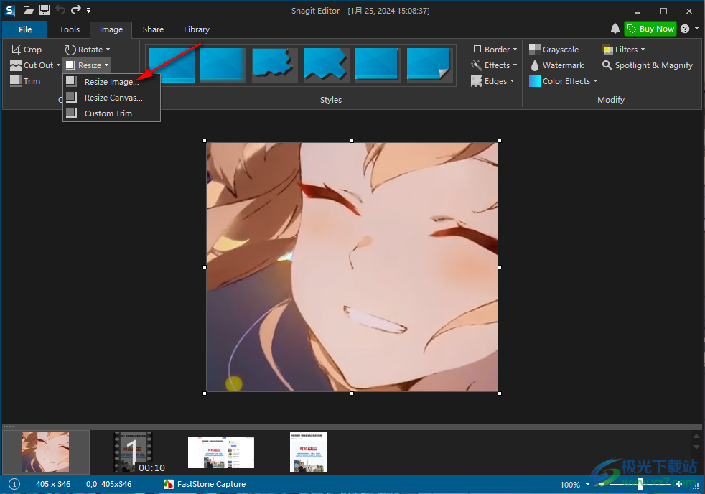The height and width of the screenshot is (494, 705).
Task: Open the File tab
Action: point(25,29)
